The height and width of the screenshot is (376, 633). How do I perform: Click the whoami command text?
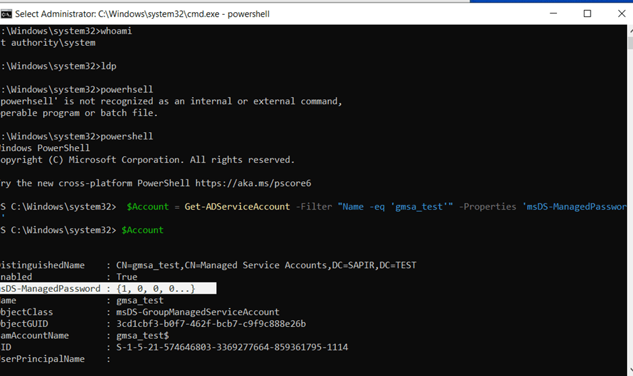117,31
